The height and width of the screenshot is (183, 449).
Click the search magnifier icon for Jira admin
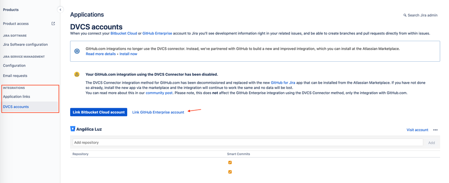(405, 15)
